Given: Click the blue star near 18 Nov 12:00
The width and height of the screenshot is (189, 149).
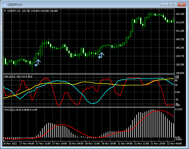Looking at the screenshot, I should pos(99,57).
